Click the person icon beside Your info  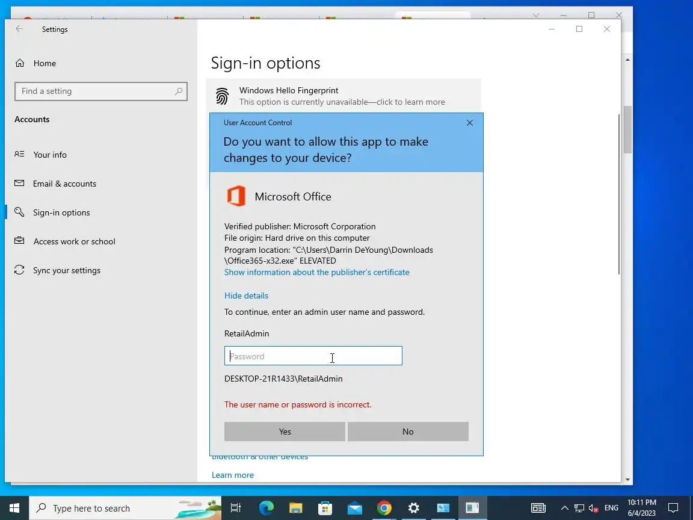coord(19,154)
